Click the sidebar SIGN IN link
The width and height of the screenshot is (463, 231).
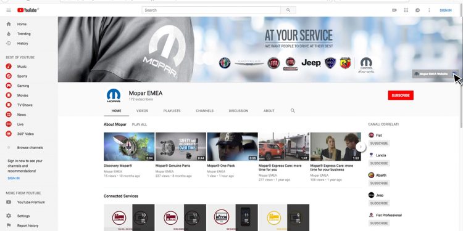coord(14,178)
